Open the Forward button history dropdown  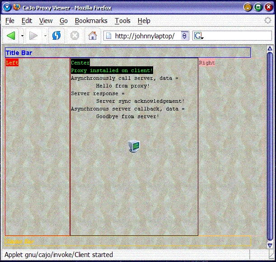coord(45,36)
